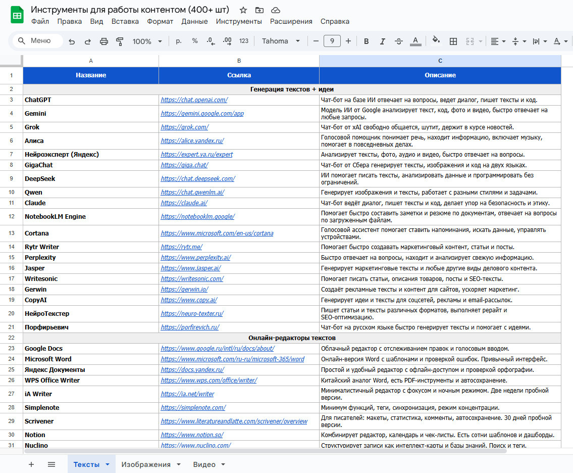Format cell as percent
573x473 pixels.
click(195, 41)
